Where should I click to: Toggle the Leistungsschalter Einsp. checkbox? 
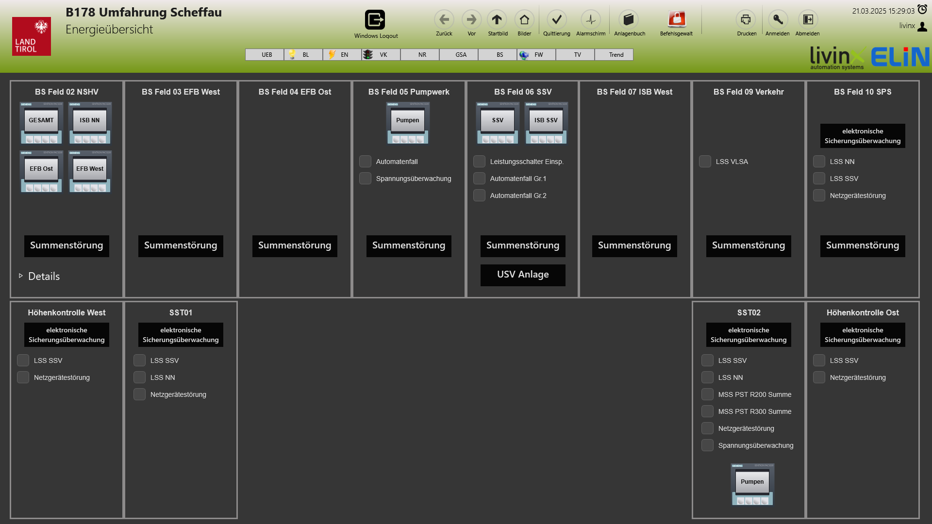pyautogui.click(x=479, y=162)
